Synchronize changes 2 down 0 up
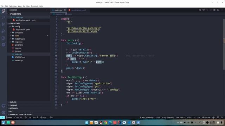 (18, 118)
